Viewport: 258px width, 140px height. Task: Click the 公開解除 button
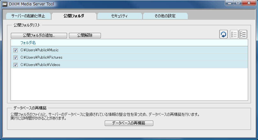point(85,35)
